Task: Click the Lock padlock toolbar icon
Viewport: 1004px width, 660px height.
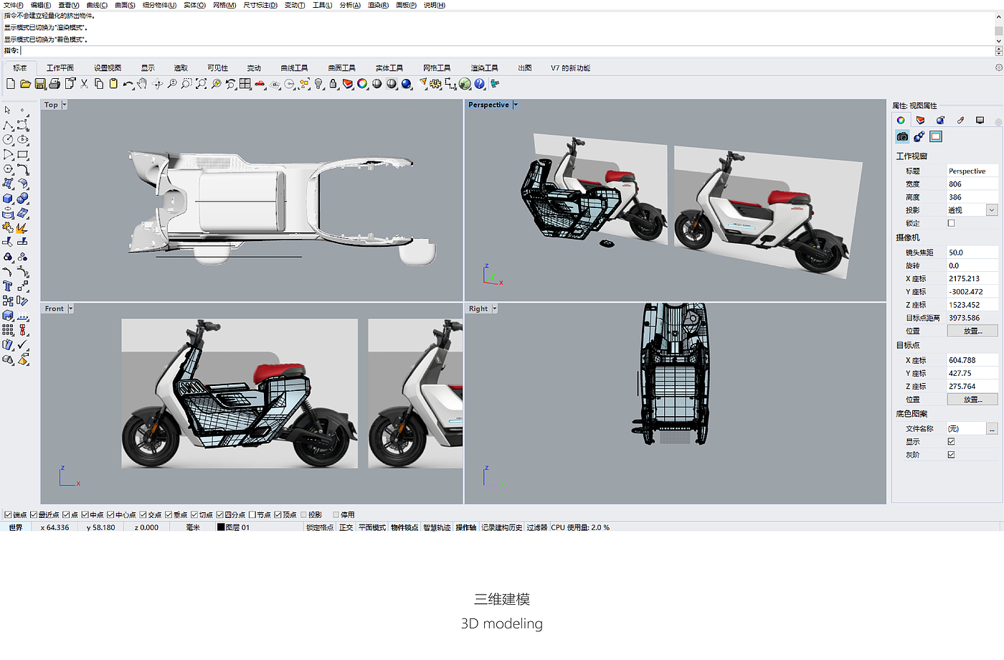Action: pos(333,84)
